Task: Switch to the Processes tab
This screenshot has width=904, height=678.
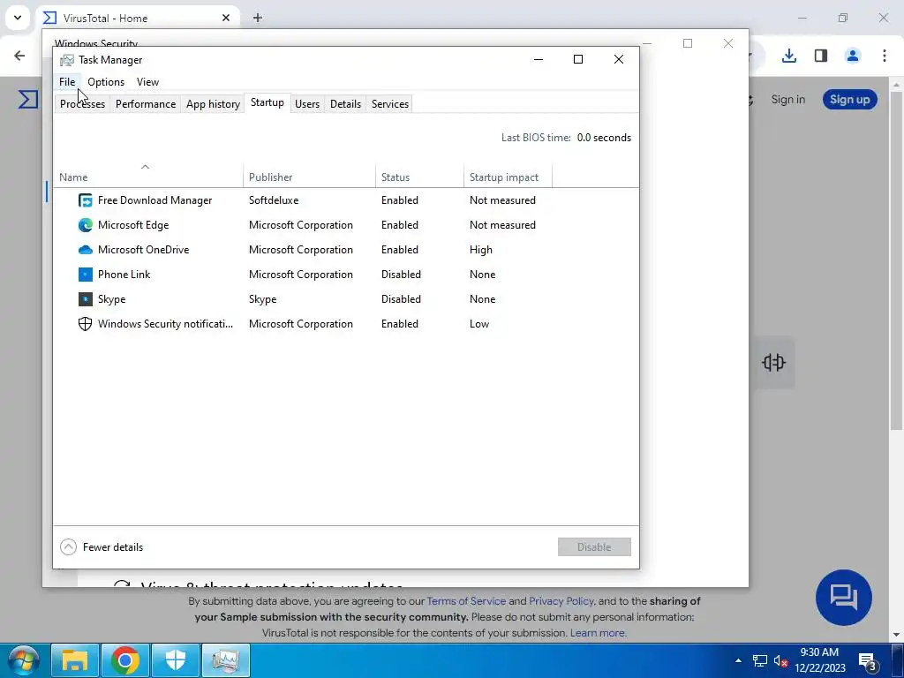Action: click(82, 104)
